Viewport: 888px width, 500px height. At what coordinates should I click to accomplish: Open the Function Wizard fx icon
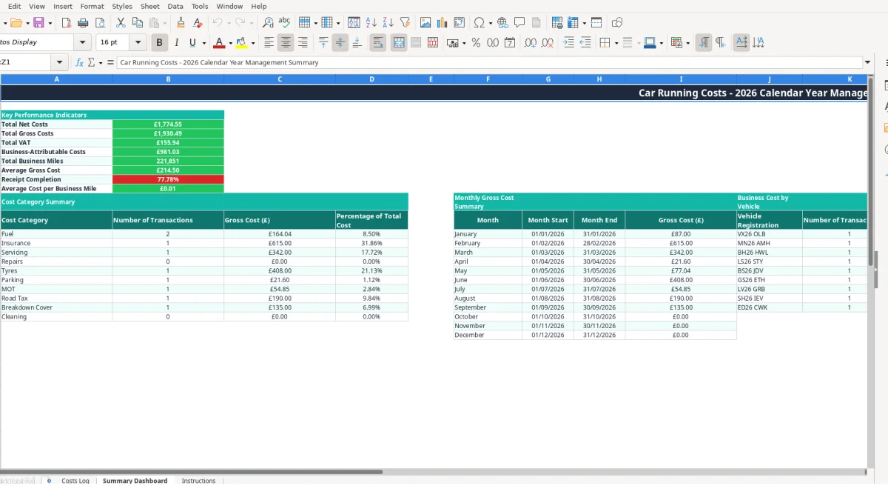pos(79,62)
